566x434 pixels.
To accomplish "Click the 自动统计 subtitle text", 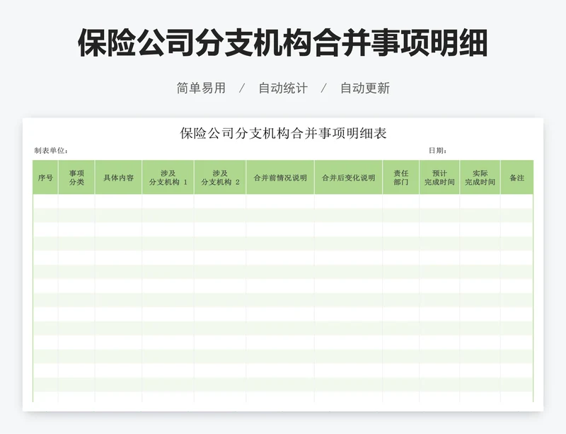I will (x=283, y=88).
